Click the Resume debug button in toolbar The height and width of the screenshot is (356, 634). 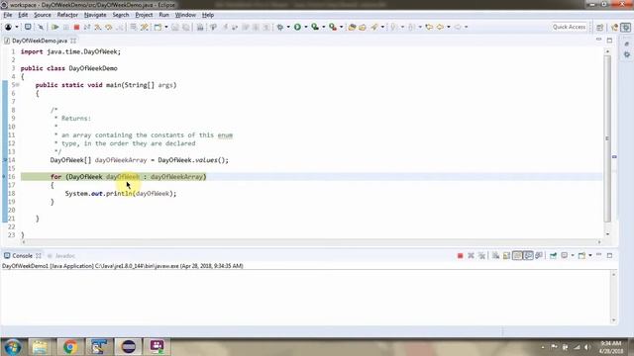(55, 27)
